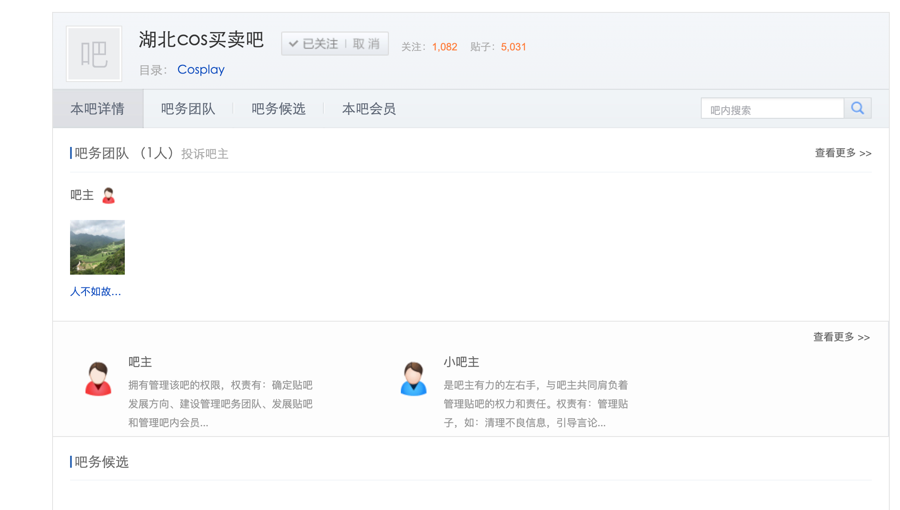Click the checkmark in the 已关注 button
The height and width of the screenshot is (510, 900).
(293, 44)
